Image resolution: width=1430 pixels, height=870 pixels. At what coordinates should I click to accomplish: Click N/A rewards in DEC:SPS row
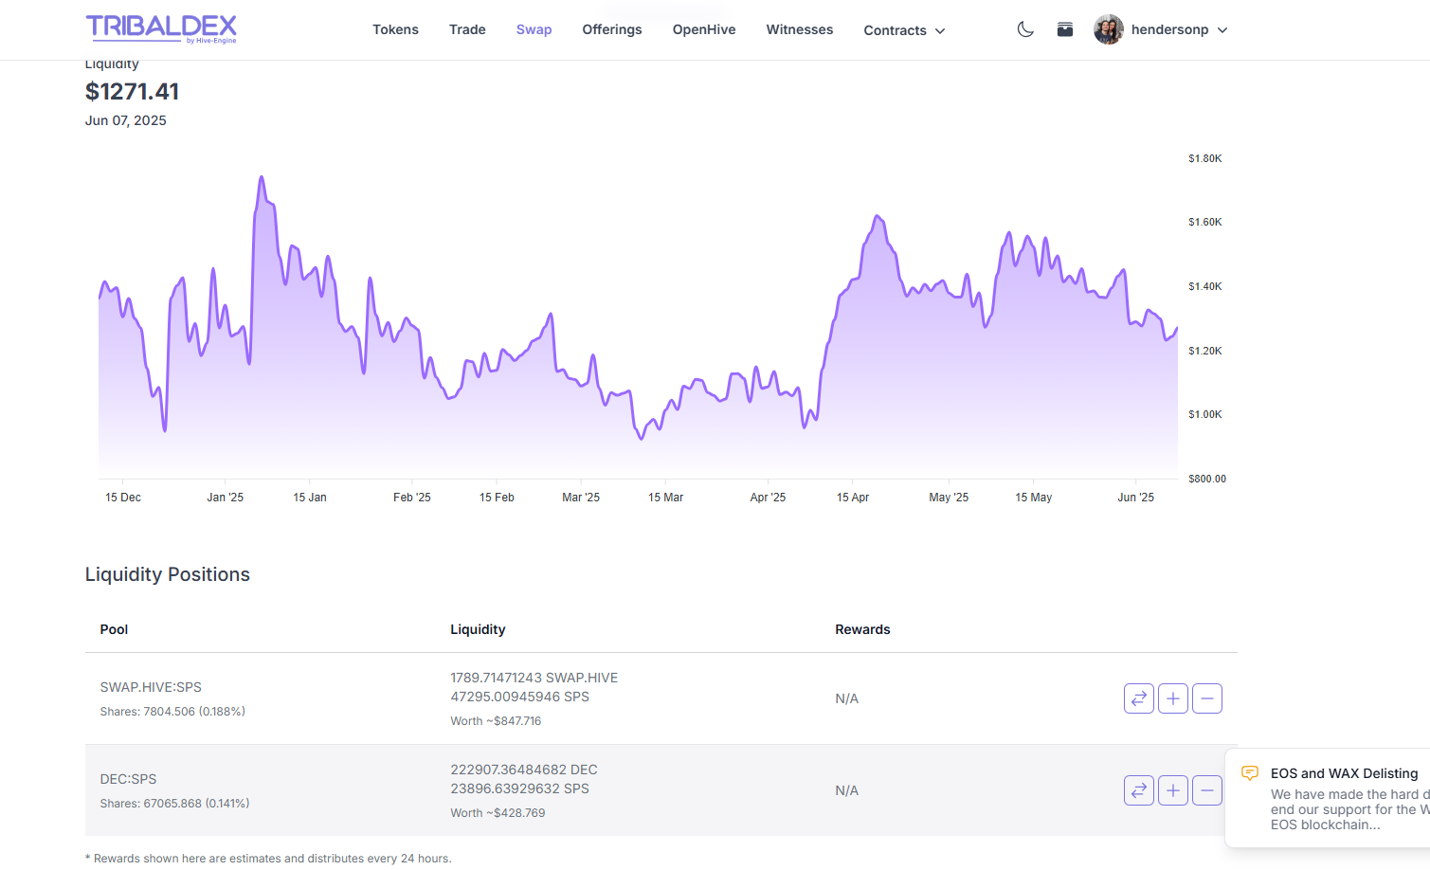point(846,790)
